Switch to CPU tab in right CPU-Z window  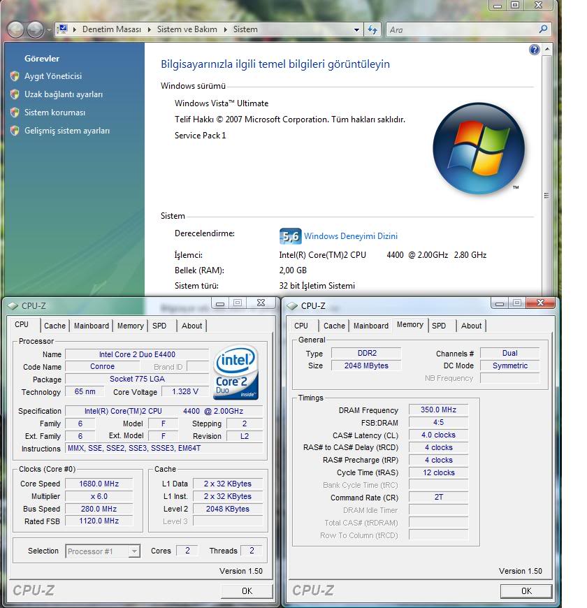click(x=301, y=326)
